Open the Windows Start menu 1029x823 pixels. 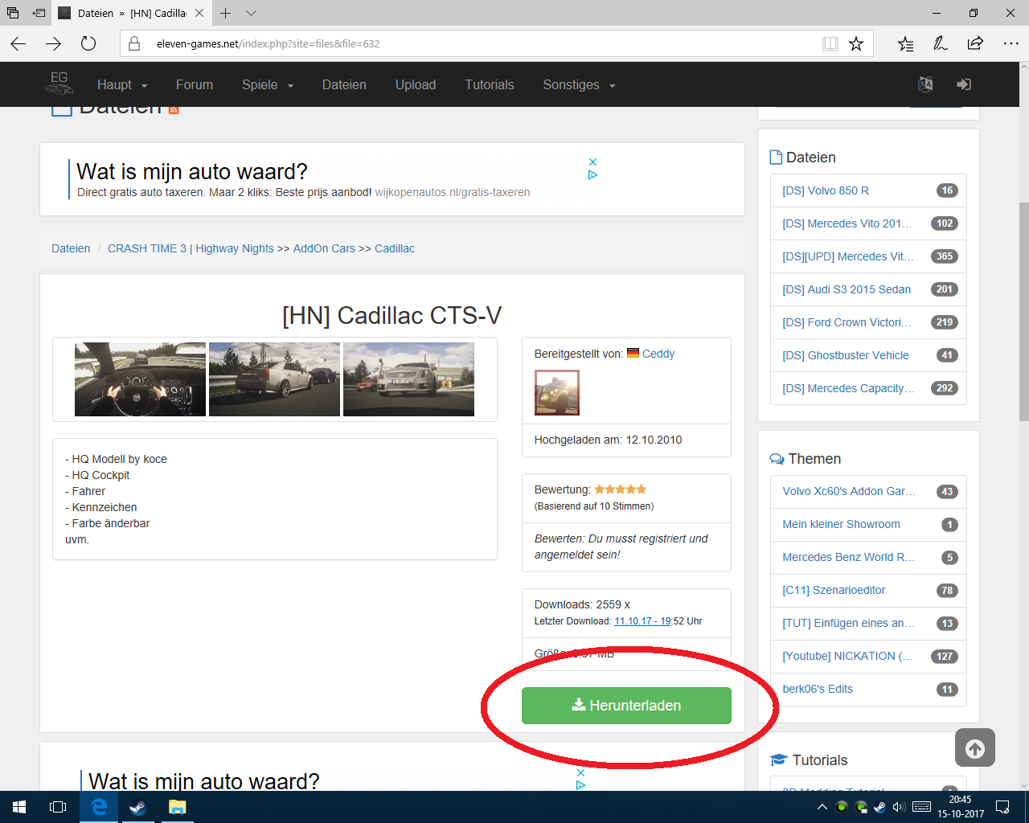(x=19, y=807)
